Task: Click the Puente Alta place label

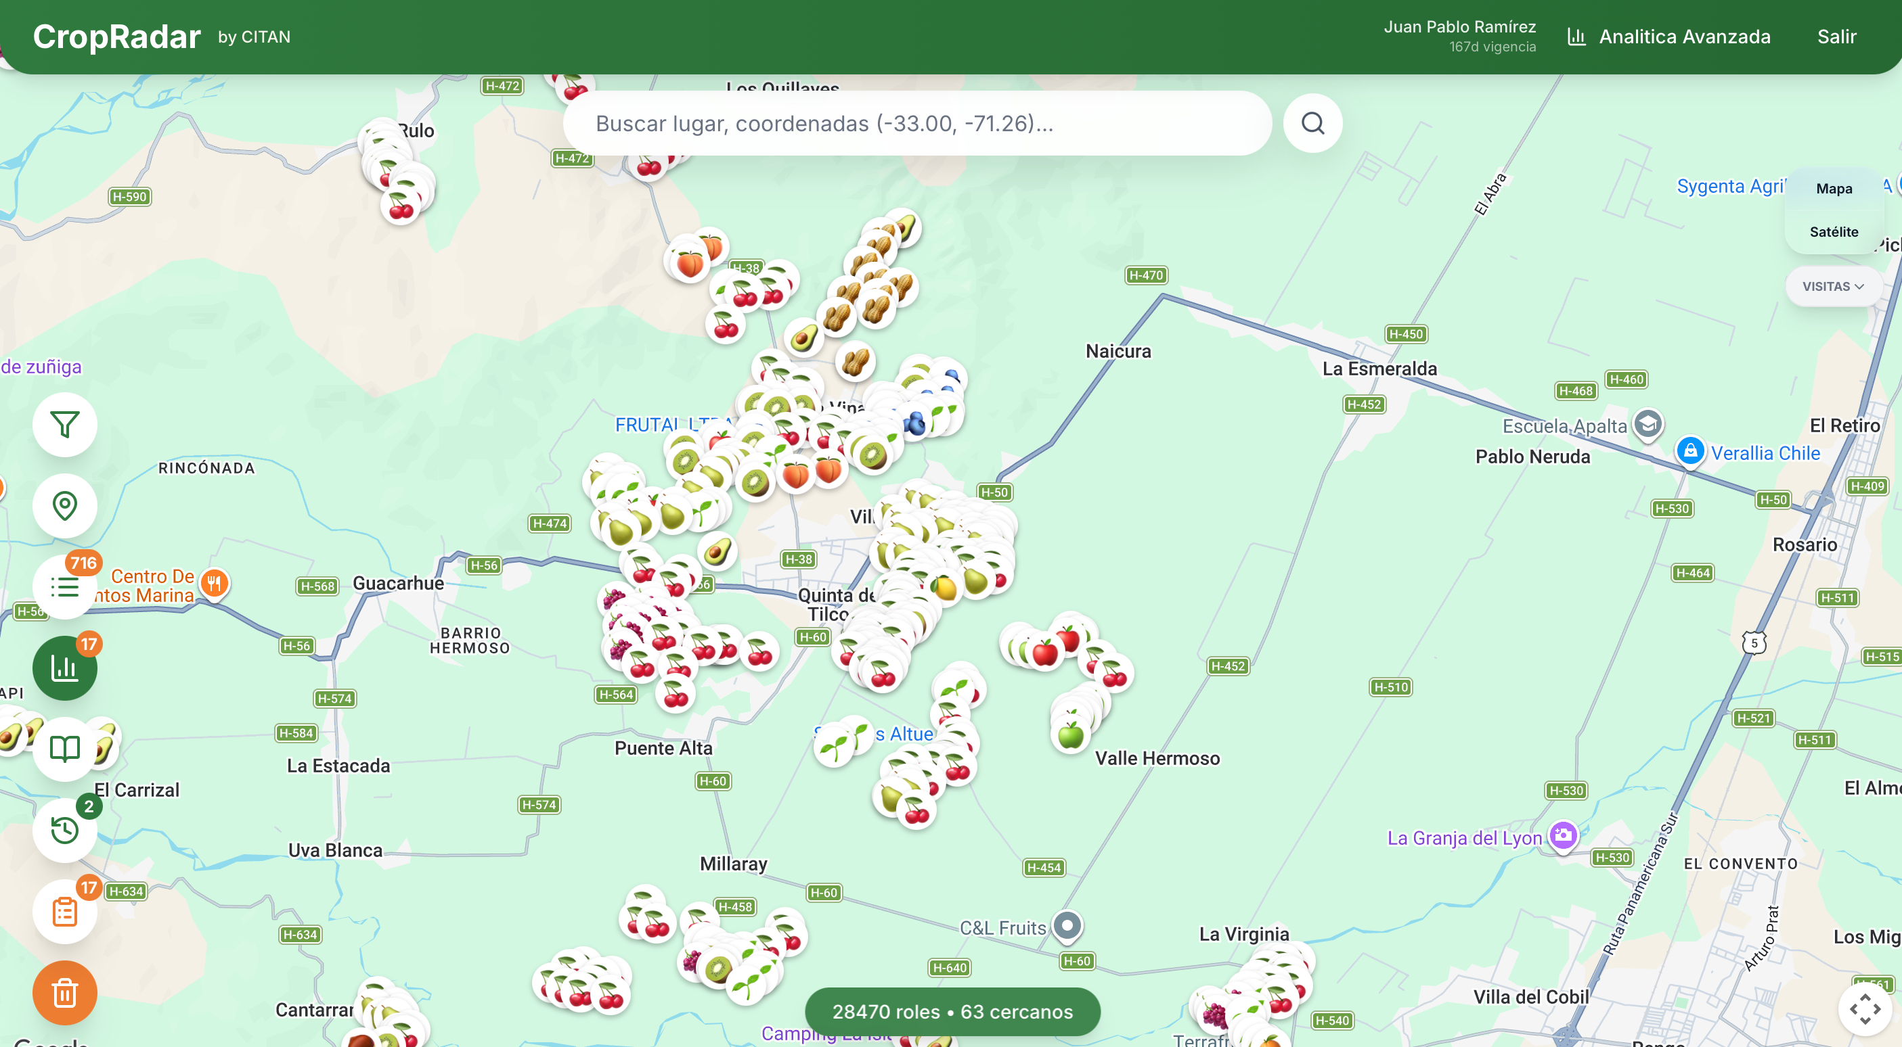Action: [x=663, y=748]
